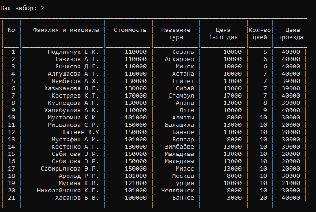Click the name 'Кузнецова А.Н.'
316x212 pixels.
coord(74,103)
